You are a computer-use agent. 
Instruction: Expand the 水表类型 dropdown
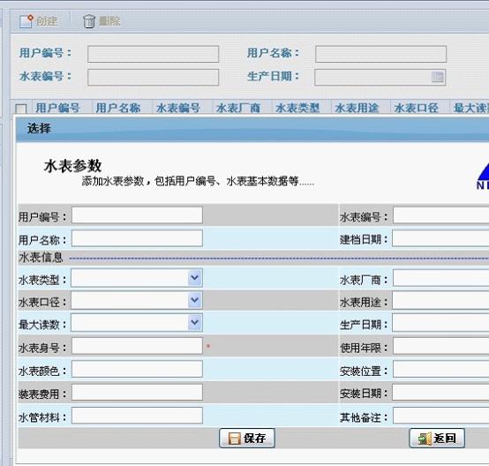tap(195, 277)
